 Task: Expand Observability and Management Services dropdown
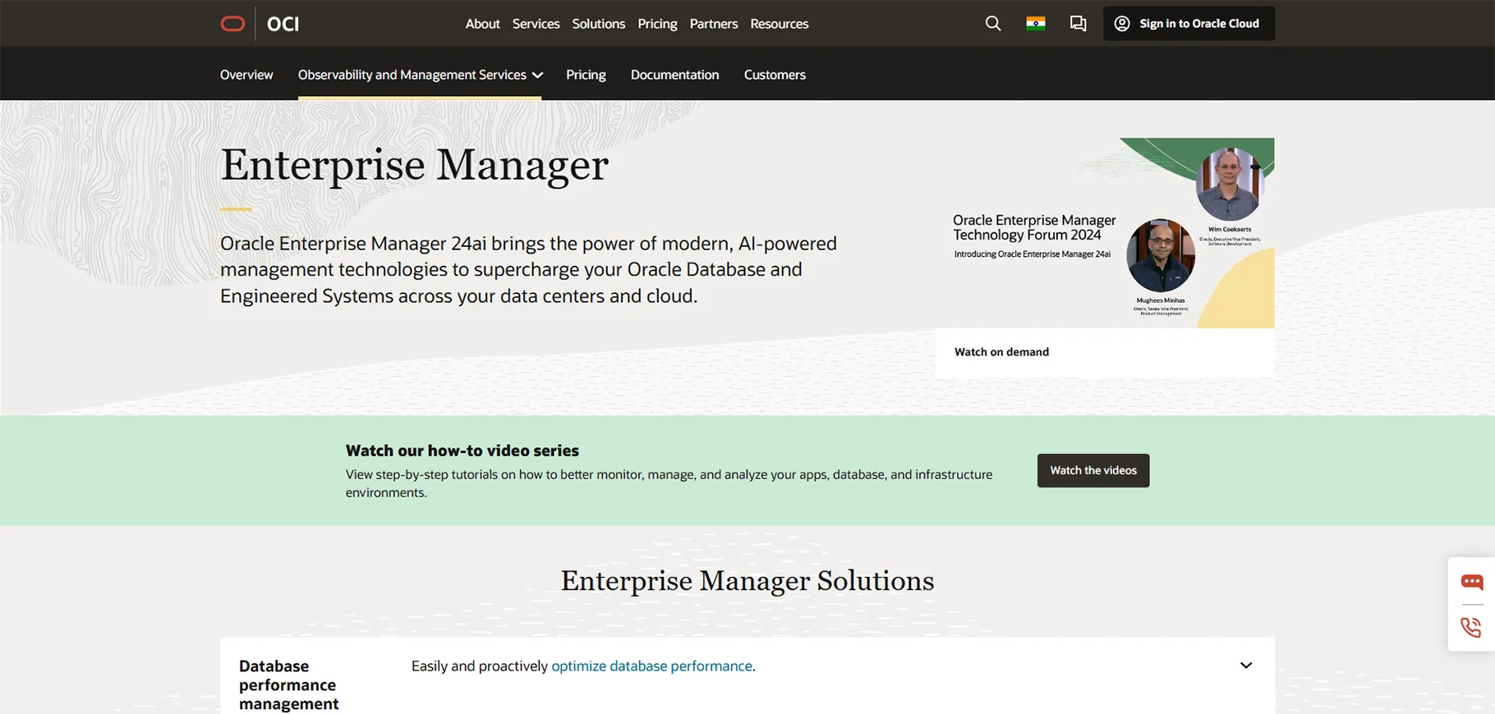[420, 75]
